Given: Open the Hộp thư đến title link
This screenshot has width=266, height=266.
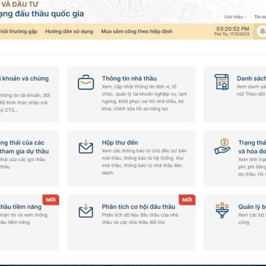Looking at the screenshot, I should coord(120,142).
